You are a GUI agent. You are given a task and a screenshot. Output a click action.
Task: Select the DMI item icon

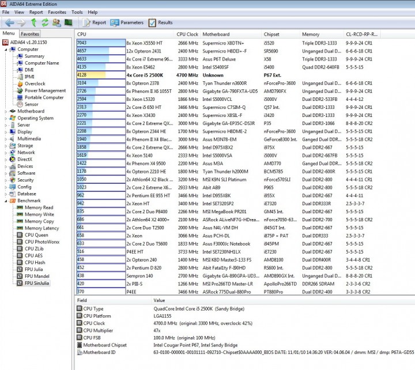(20, 70)
